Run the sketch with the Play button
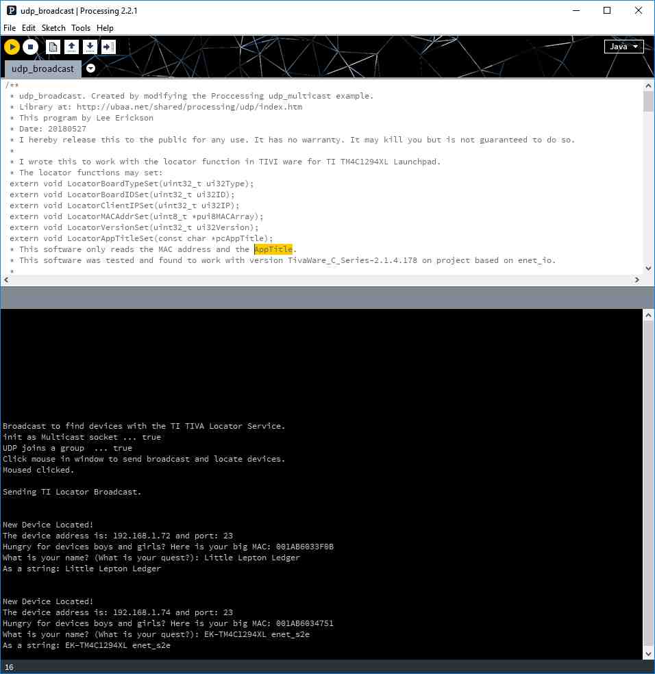 click(x=12, y=47)
